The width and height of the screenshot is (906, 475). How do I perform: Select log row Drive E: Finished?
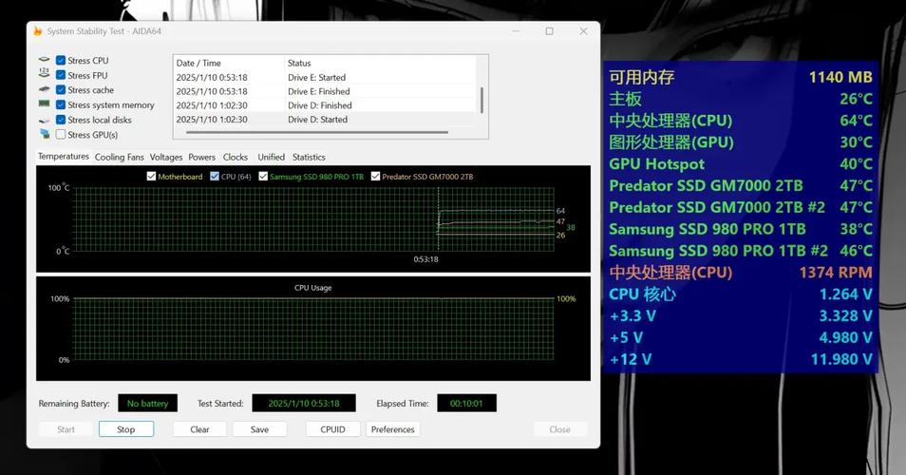pyautogui.click(x=325, y=91)
